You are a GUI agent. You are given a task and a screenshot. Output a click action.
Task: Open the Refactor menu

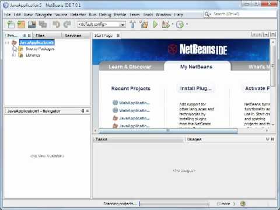pyautogui.click(x=78, y=15)
